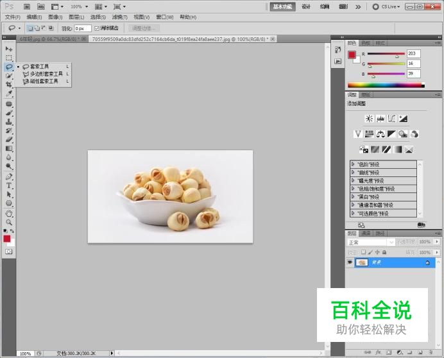
Task: Toggle the 消除锯齿 anti-alias checkbox
Action: point(97,28)
